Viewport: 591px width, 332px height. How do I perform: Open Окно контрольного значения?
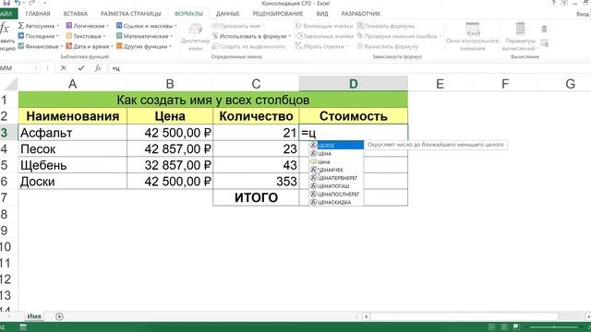click(x=472, y=37)
